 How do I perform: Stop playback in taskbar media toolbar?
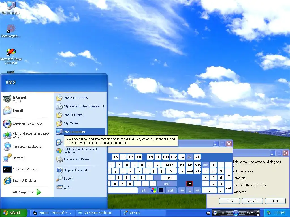[x=223, y=213]
